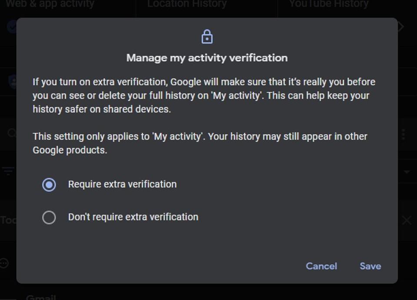417x300 pixels.
Task: Select Require extra verification radio button
Action: [x=49, y=184]
